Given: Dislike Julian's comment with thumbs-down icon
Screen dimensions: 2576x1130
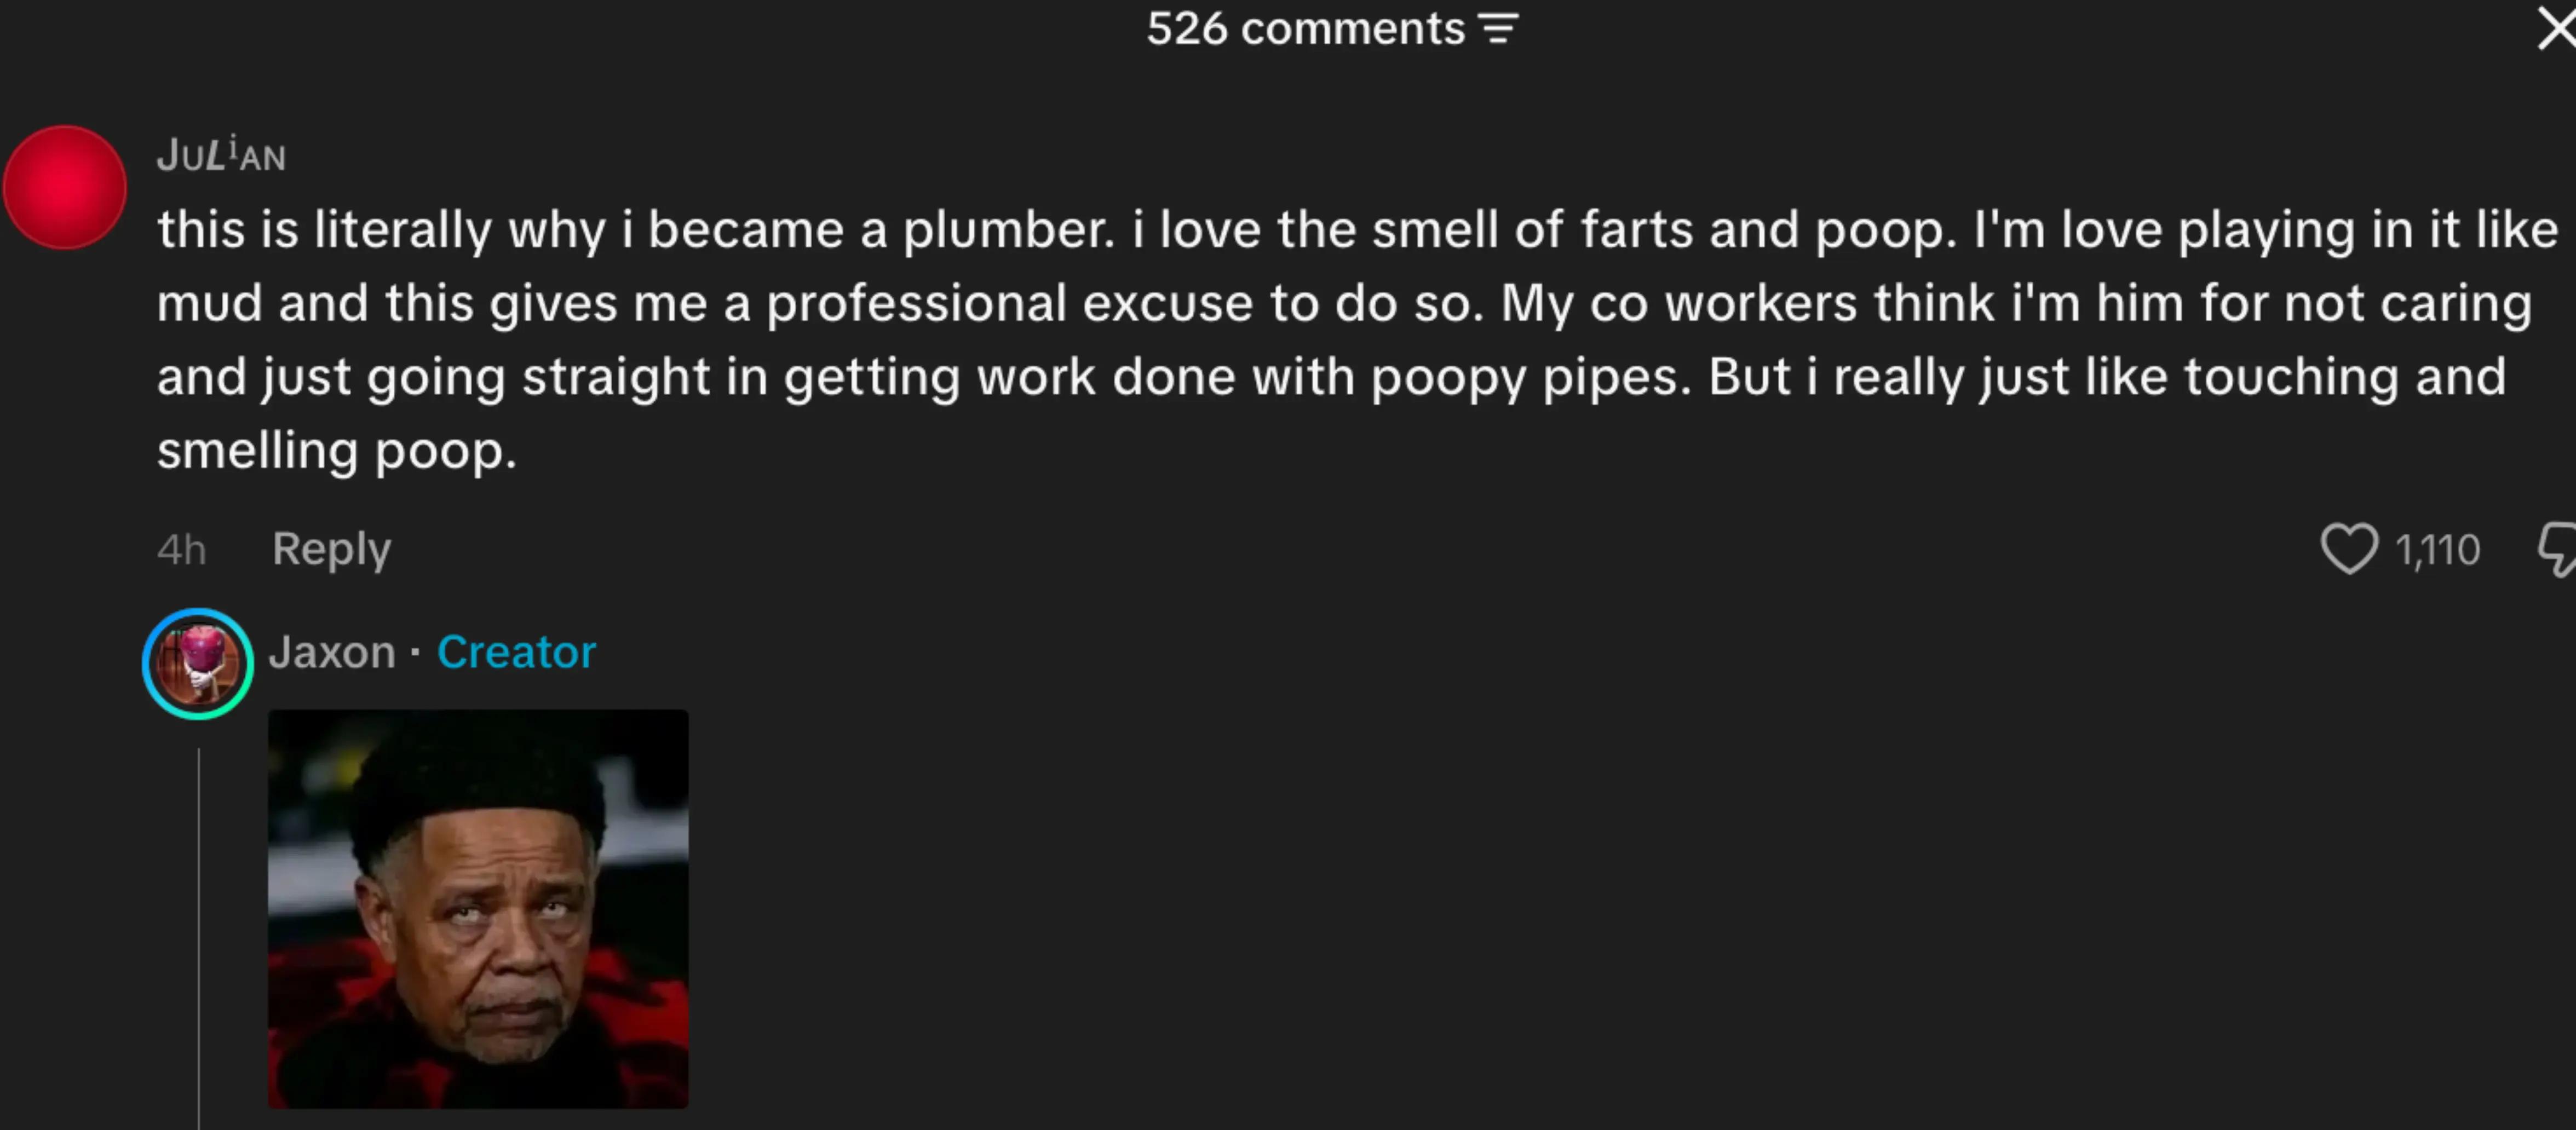Looking at the screenshot, I should (x=2558, y=549).
